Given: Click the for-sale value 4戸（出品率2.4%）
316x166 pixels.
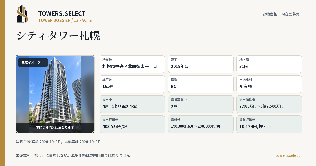Looking at the screenshot, I should (x=120, y=106).
